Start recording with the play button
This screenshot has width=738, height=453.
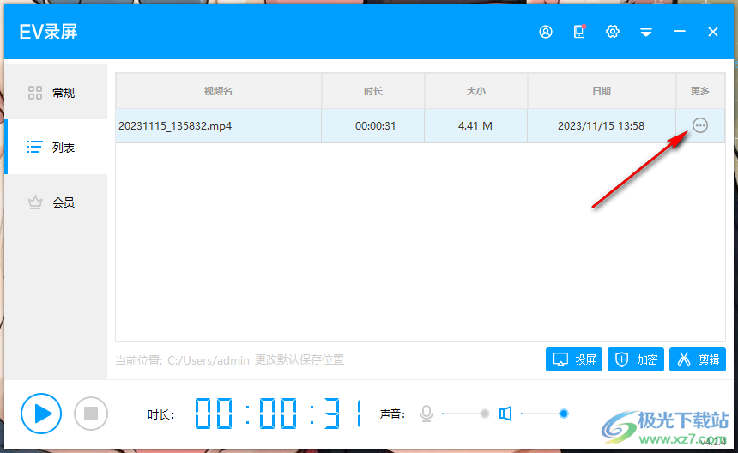(41, 414)
